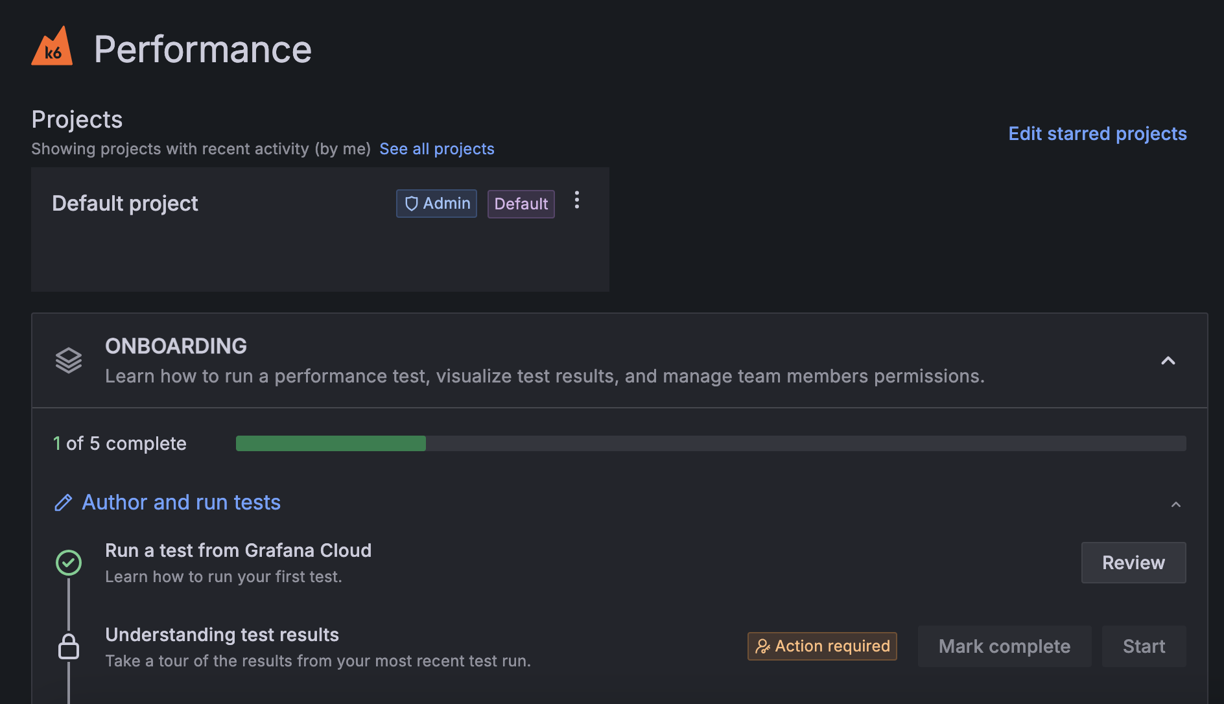Image resolution: width=1224 pixels, height=704 pixels.
Task: Open the Default project card
Action: pyautogui.click(x=320, y=229)
